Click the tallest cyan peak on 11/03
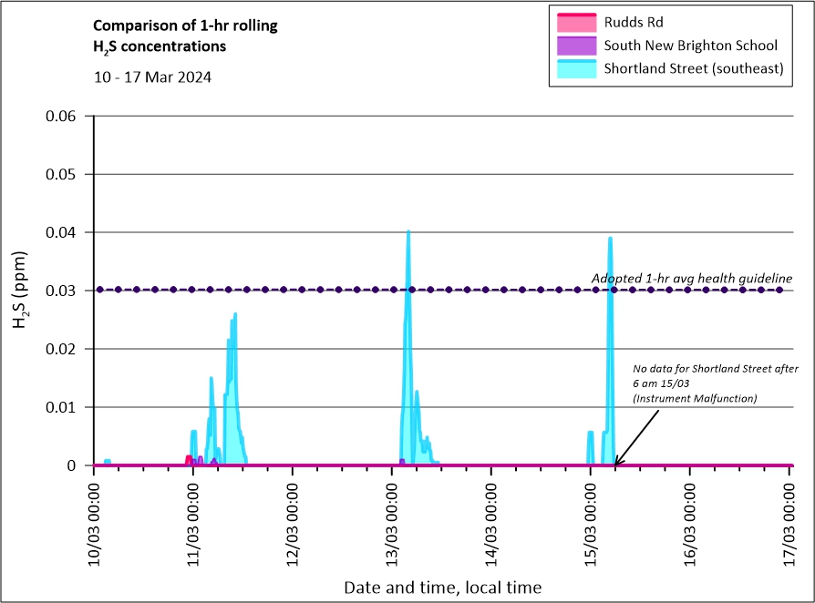The image size is (815, 603). [x=235, y=315]
